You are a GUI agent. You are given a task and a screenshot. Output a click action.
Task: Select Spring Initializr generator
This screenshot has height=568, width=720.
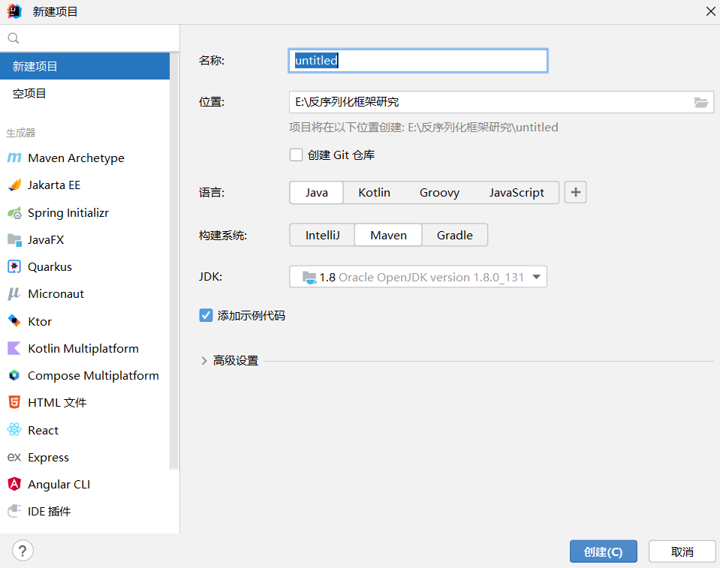(x=85, y=213)
